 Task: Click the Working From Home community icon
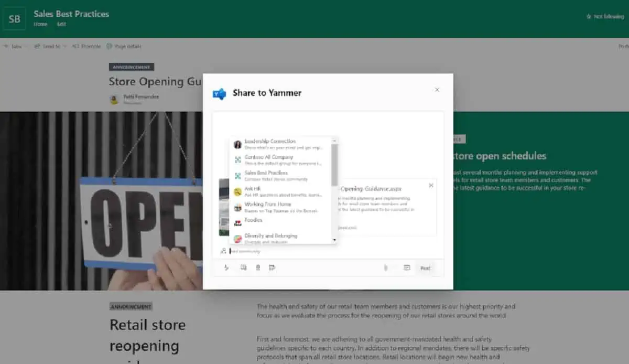click(x=237, y=207)
